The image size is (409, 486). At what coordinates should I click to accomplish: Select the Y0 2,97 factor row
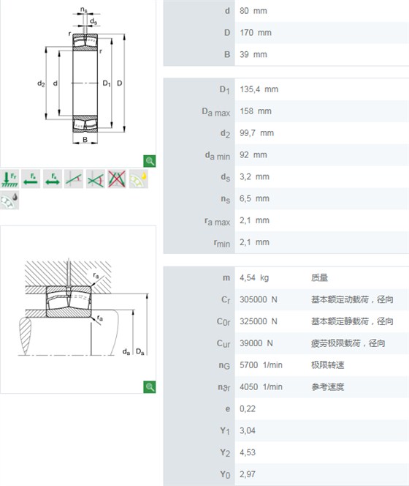286,474
